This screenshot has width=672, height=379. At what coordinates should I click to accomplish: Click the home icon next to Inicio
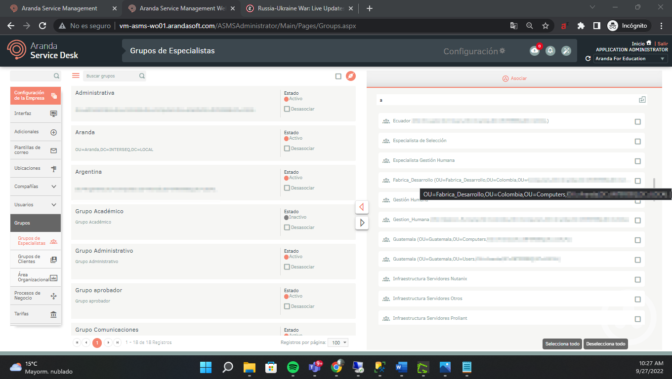[649, 43]
